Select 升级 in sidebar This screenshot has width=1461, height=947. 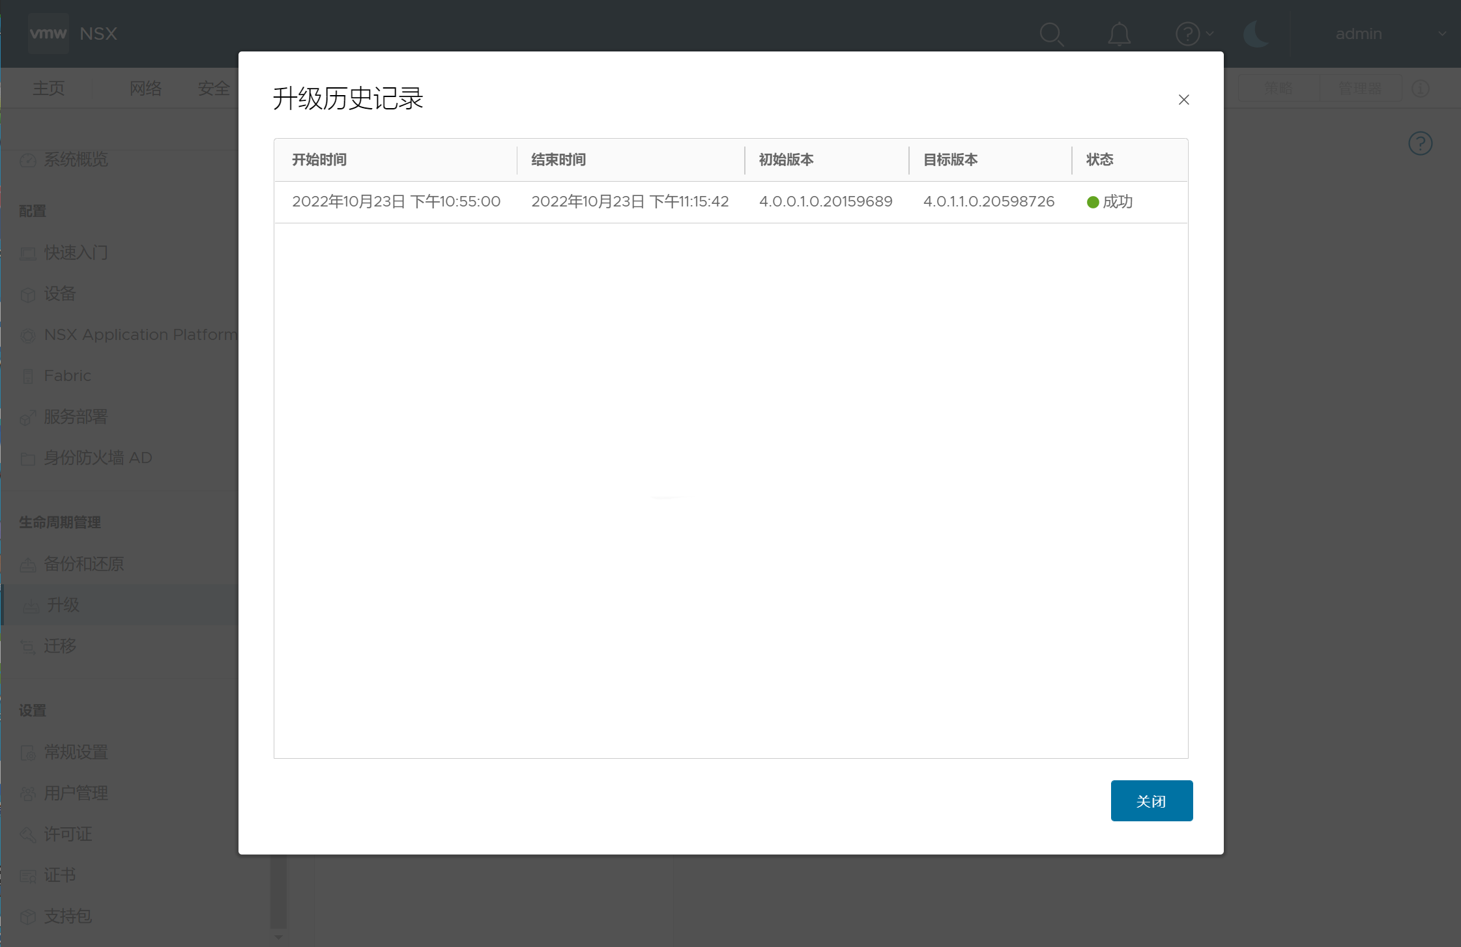[x=63, y=605]
